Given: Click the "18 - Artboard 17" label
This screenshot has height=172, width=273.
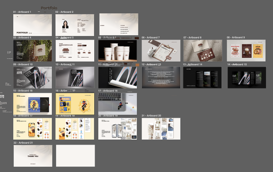Looking at the screenshot, I should tap(23, 116).
